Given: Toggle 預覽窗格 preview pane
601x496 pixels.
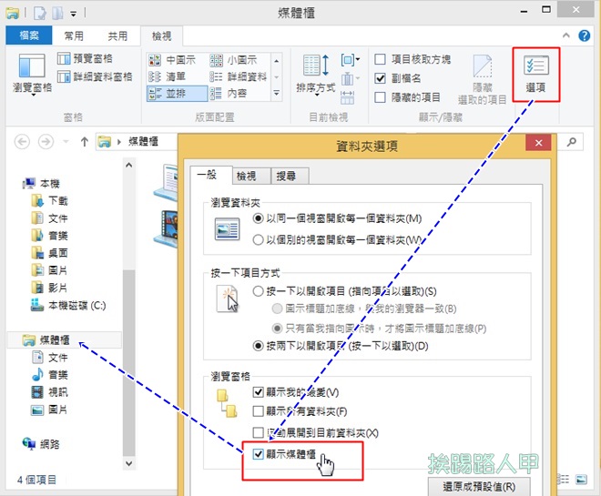Looking at the screenshot, I should point(89,58).
